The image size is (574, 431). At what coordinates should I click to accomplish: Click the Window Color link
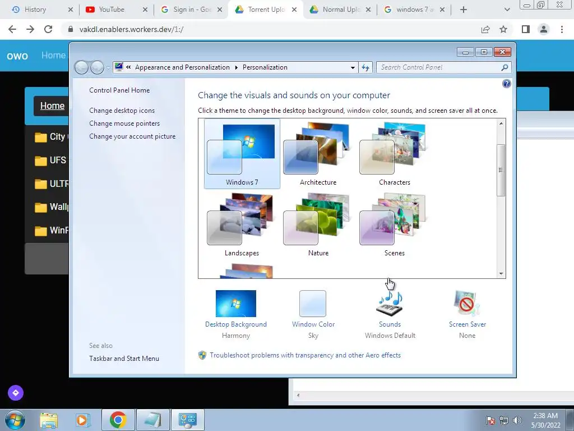[313, 324]
